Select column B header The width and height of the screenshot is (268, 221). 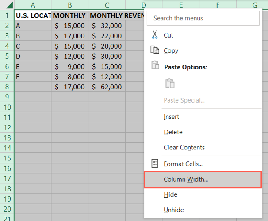pyautogui.click(x=69, y=5)
